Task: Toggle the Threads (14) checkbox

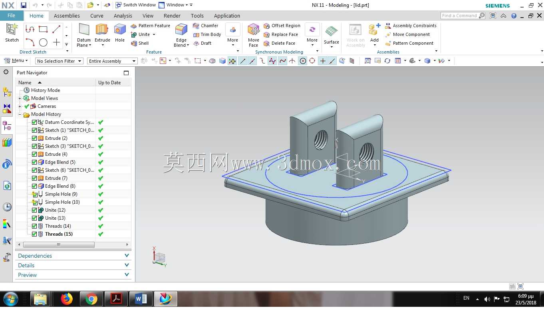Action: click(34, 226)
